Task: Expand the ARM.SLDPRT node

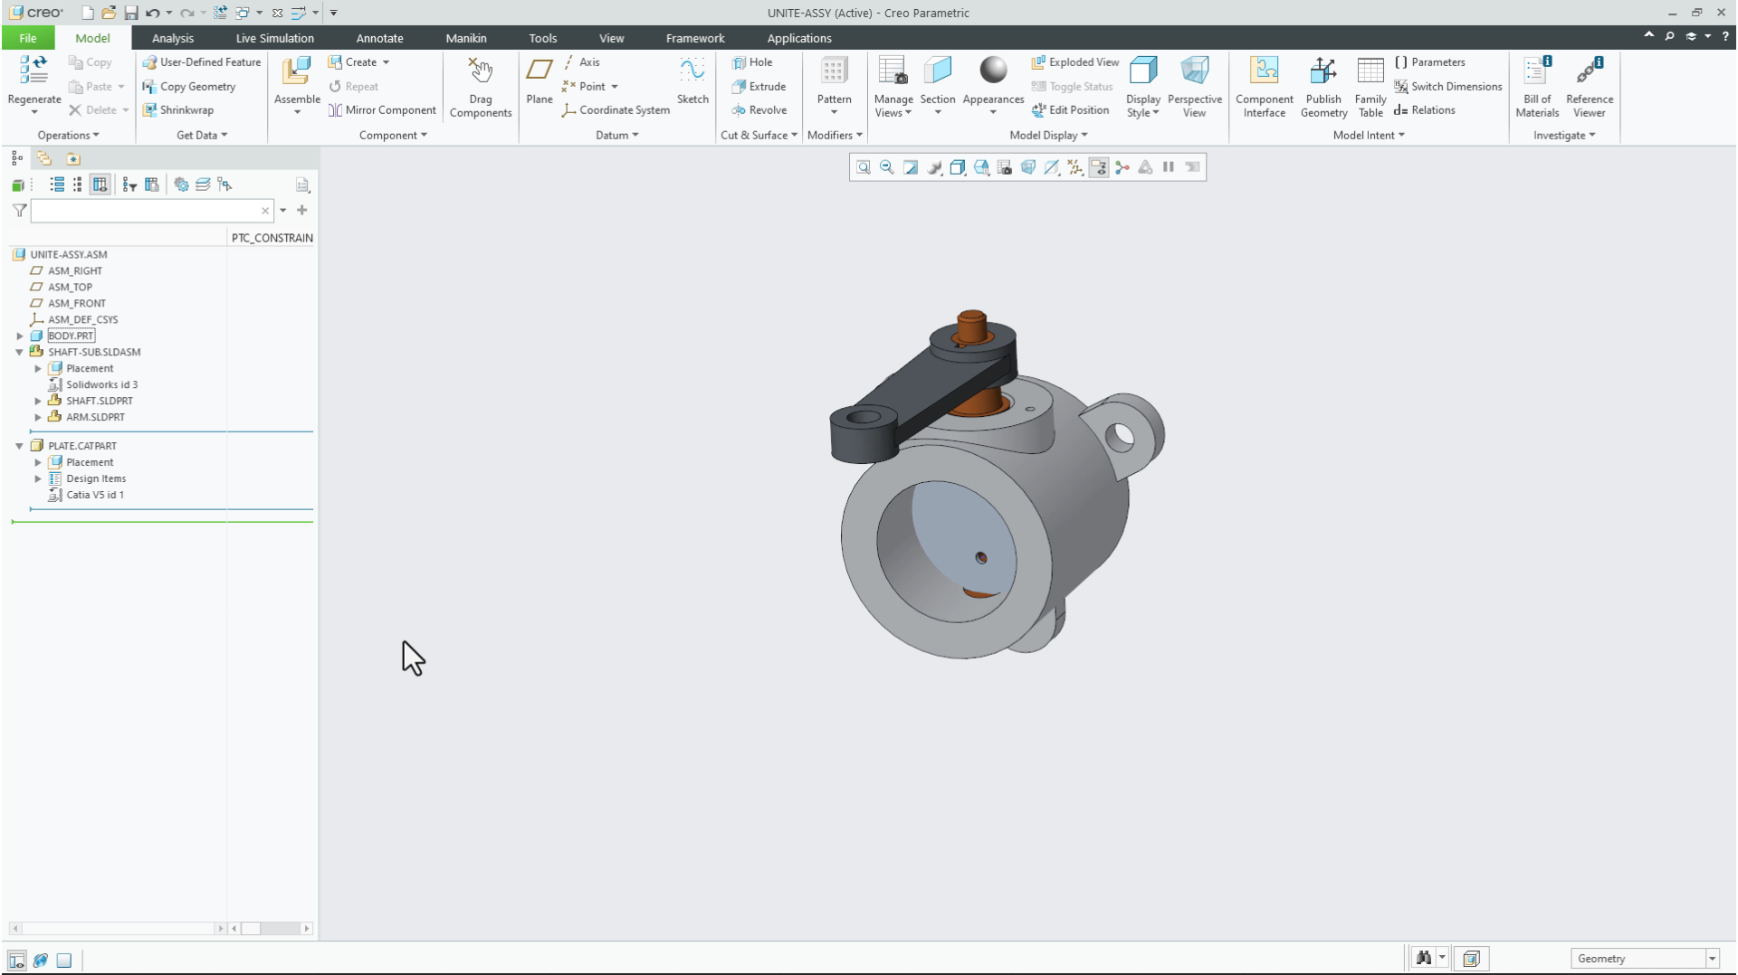Action: 38,417
